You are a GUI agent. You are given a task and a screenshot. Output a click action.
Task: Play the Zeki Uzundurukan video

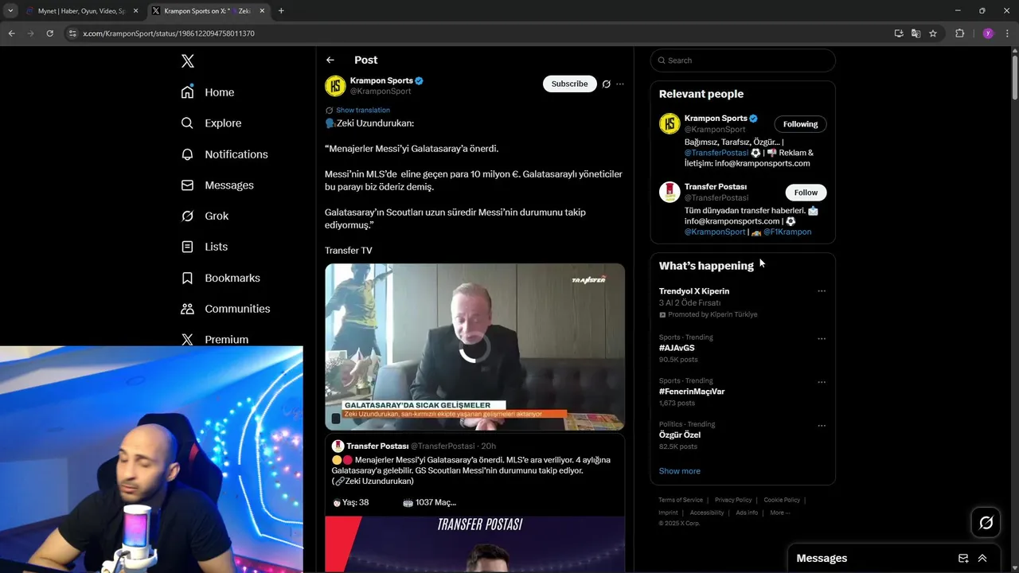(x=474, y=347)
